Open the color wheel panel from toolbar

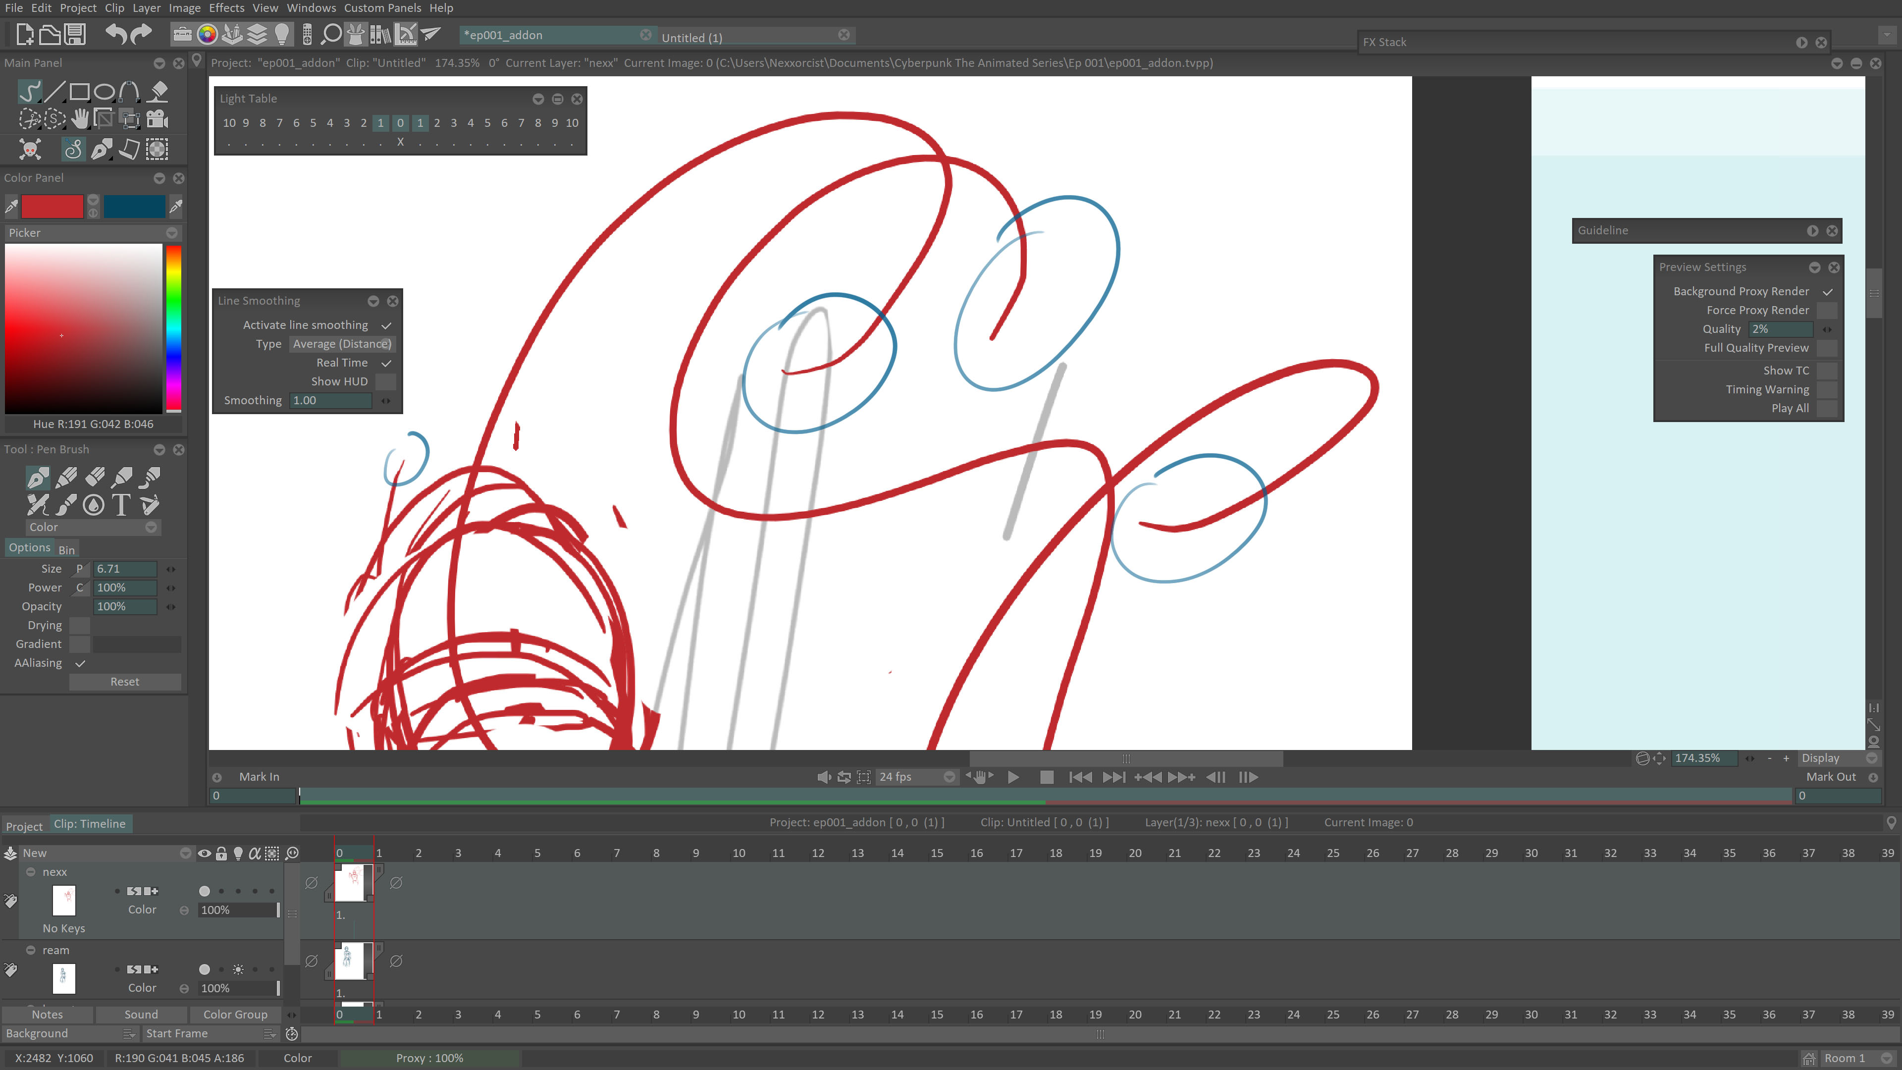pyautogui.click(x=208, y=34)
